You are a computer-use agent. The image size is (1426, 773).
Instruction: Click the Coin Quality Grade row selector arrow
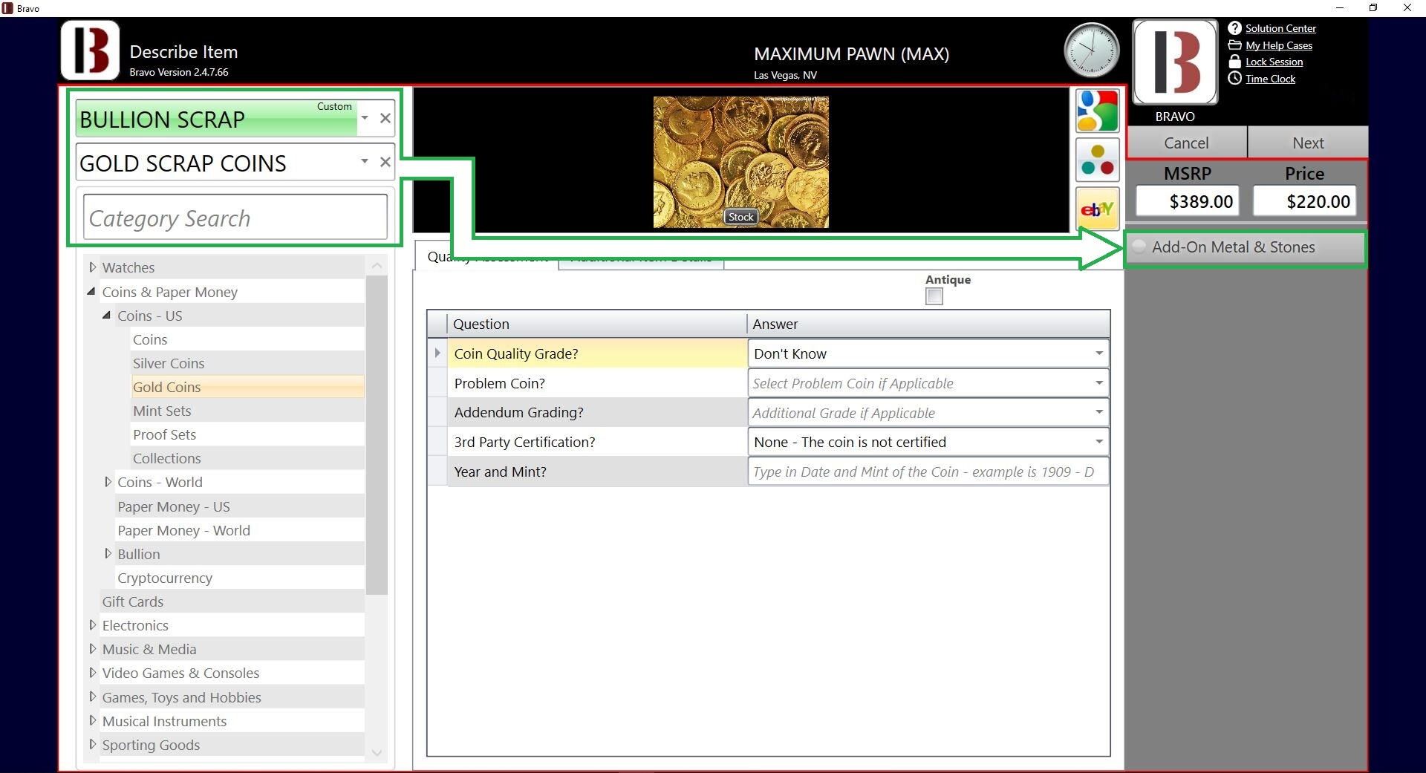437,353
